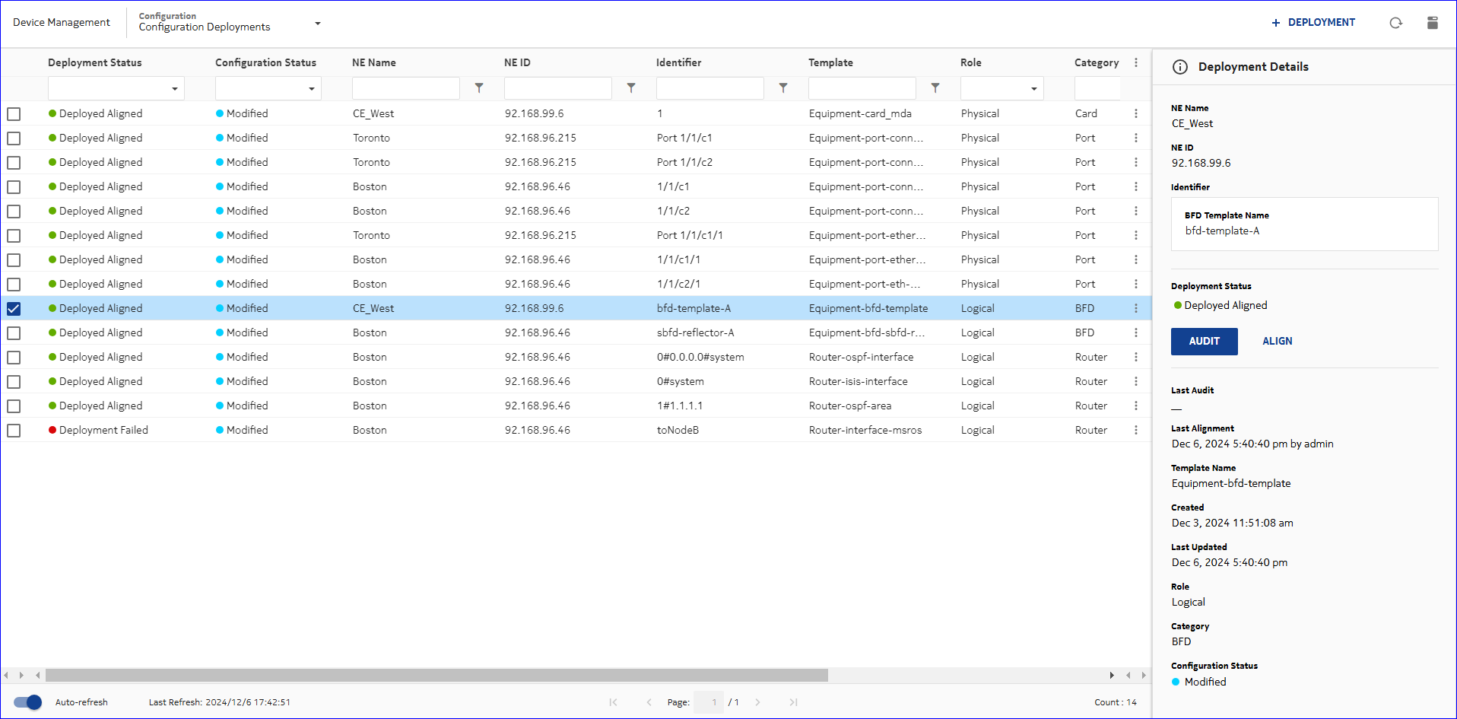The width and height of the screenshot is (1457, 719).
Task: Open column options menu in table header
Action: tap(1136, 63)
